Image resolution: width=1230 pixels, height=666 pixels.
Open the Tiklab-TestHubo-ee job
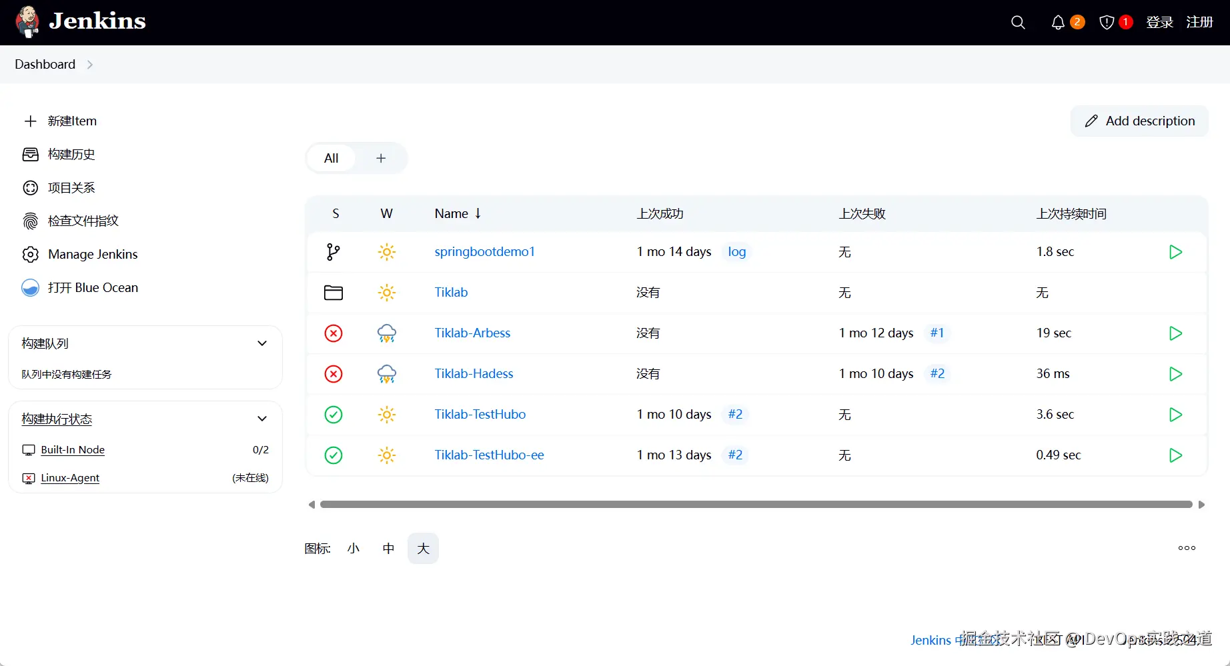pyautogui.click(x=490, y=455)
